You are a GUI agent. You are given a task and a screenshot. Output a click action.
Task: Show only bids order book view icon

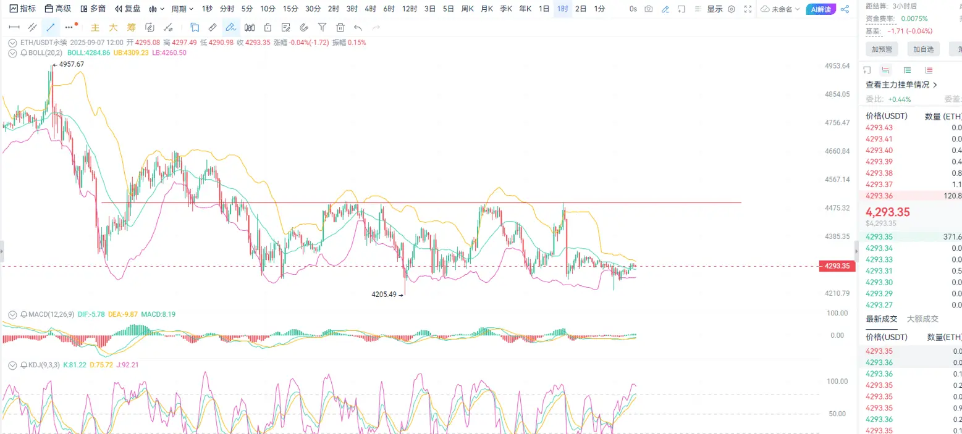907,70
